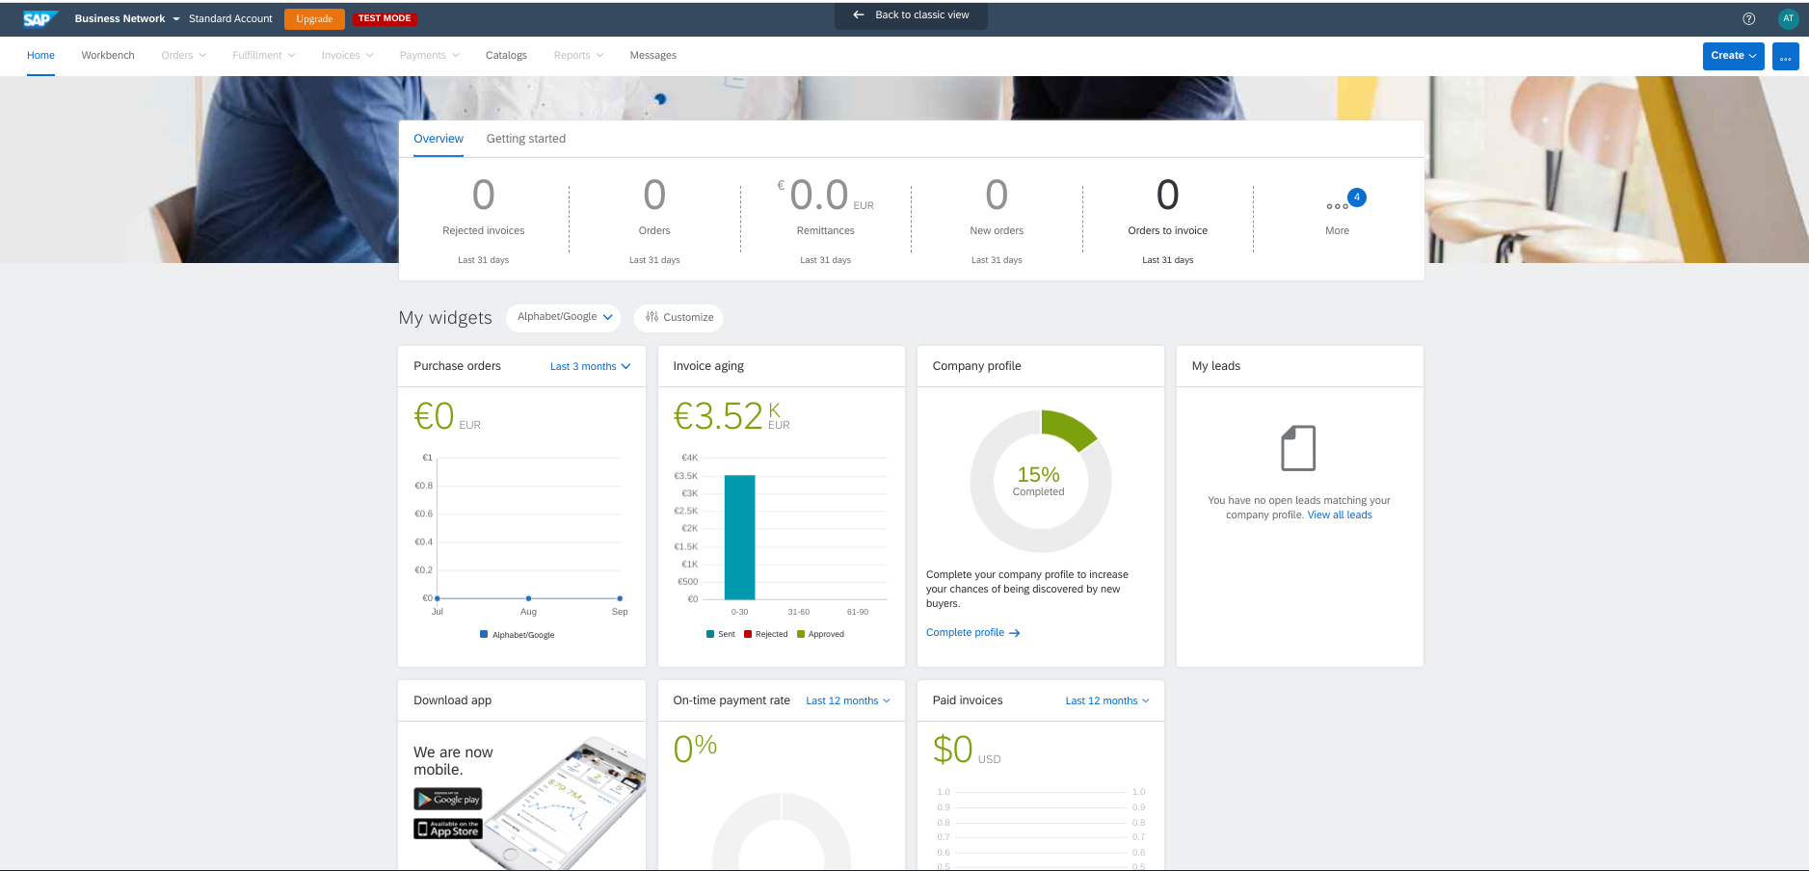
Task: Click the My leads widget title
Action: [1216, 366]
